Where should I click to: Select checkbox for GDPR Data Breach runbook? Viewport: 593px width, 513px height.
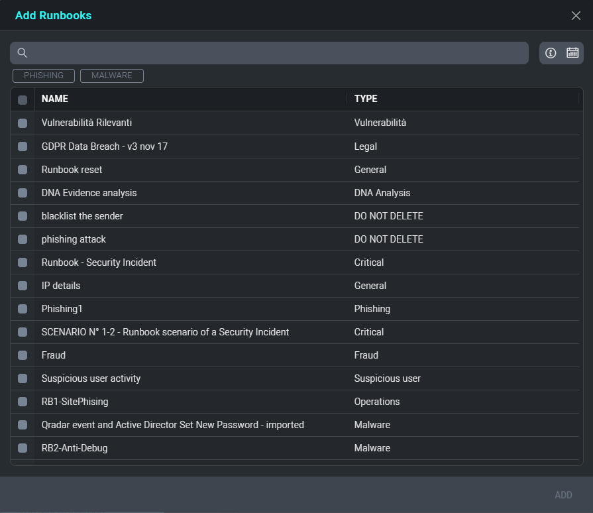(x=23, y=146)
